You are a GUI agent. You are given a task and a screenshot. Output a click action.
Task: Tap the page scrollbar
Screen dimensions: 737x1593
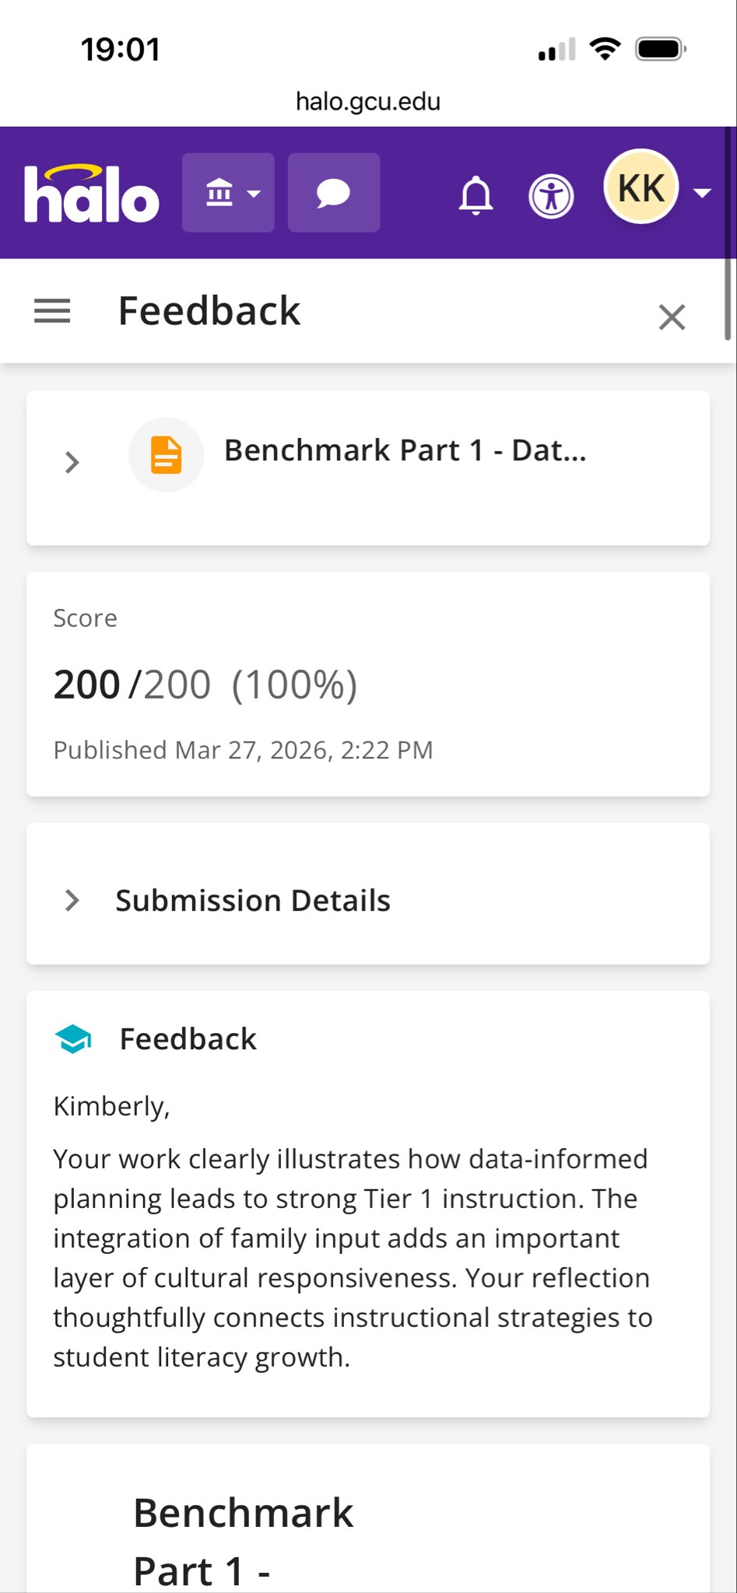tap(728, 233)
